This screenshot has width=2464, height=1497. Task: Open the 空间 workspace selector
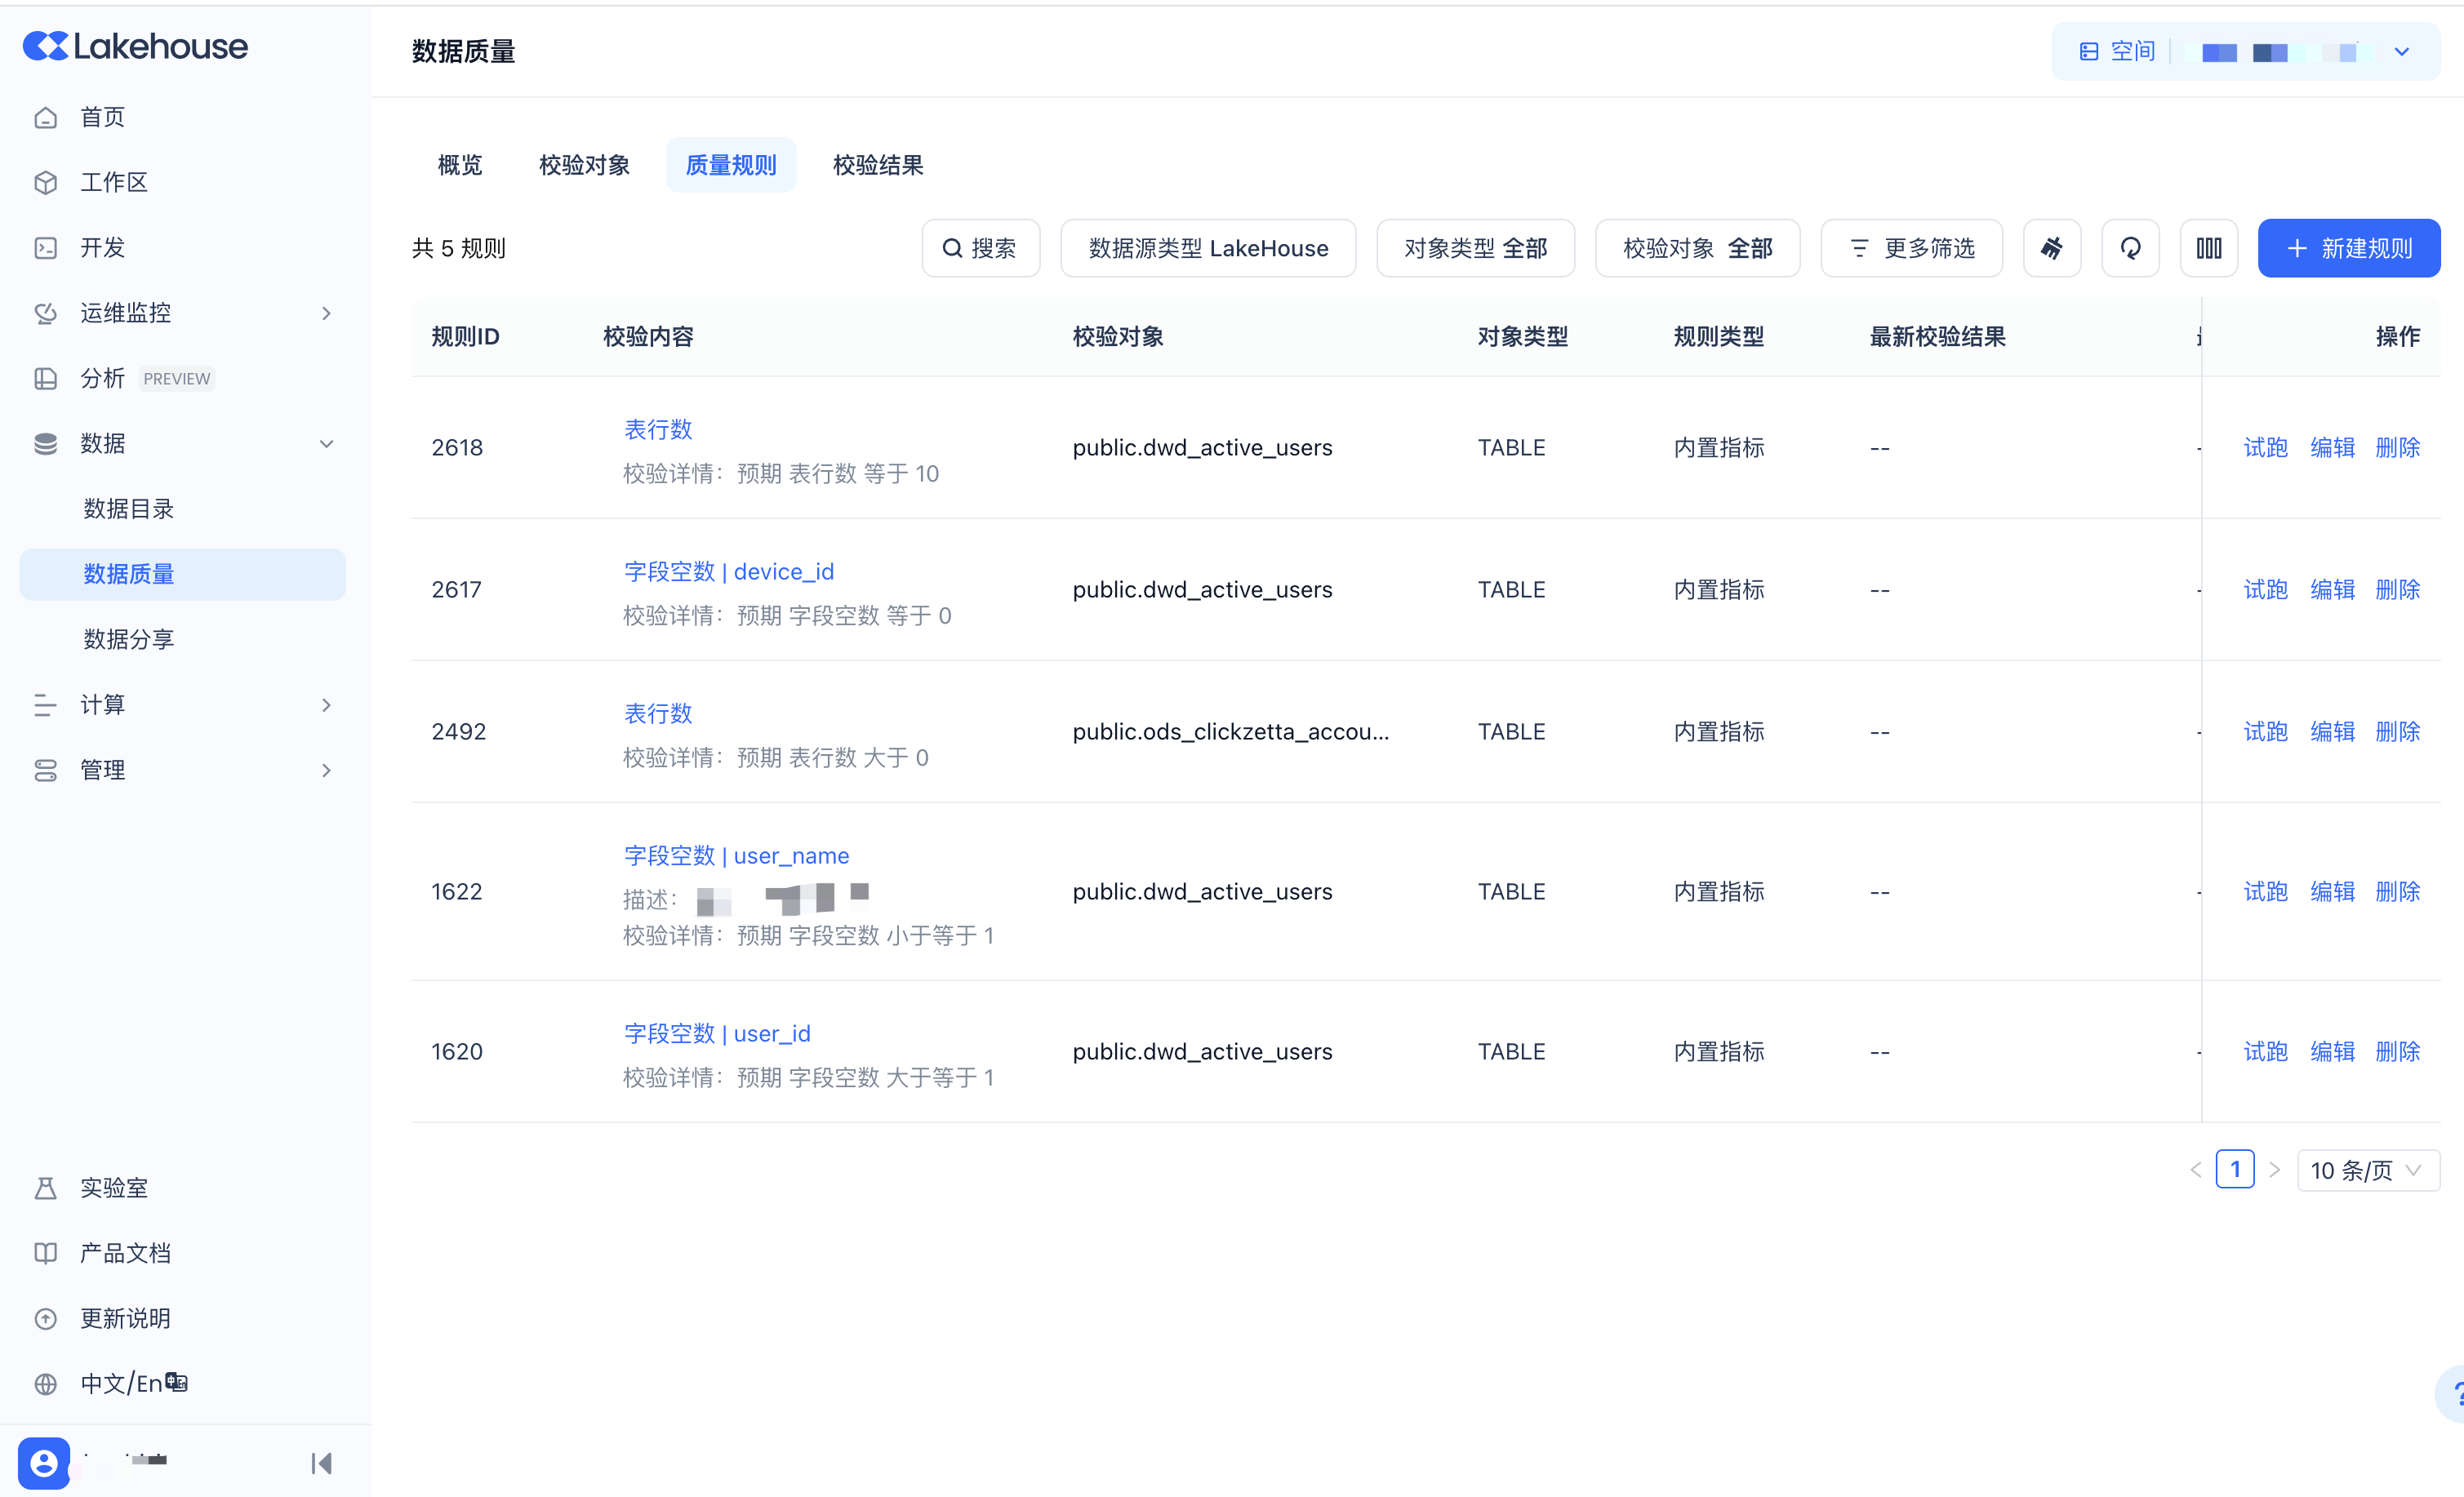click(2245, 52)
